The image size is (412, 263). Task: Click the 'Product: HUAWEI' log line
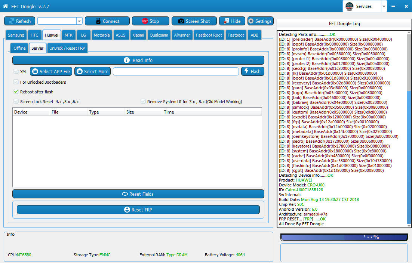point(295,180)
